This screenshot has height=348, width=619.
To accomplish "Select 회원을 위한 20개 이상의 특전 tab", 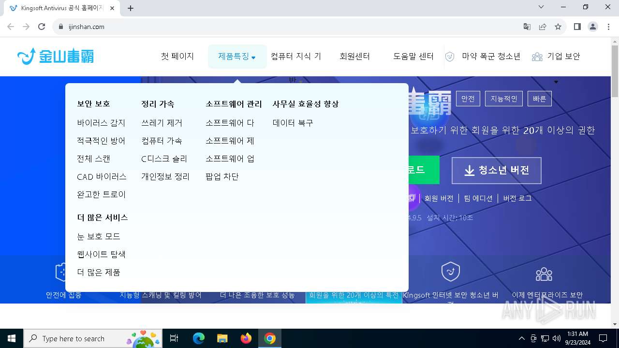I will click(x=354, y=295).
